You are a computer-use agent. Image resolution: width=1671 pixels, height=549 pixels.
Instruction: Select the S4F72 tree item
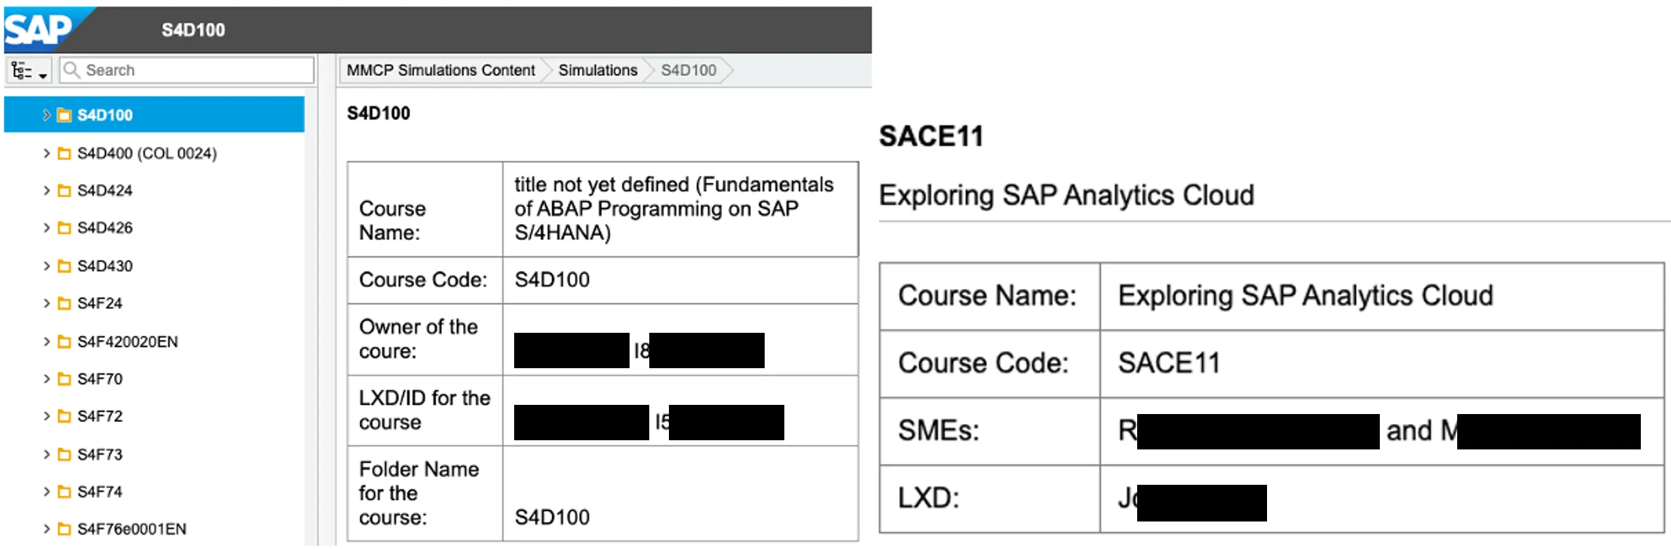tap(100, 417)
